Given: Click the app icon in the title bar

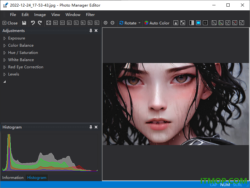Looking at the screenshot, I should point(5,5).
